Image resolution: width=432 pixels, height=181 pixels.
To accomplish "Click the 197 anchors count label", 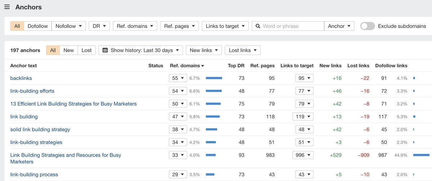I will click(x=25, y=50).
